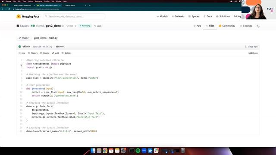Open Calendar from the dock
276x155 pixels.
(111, 151)
